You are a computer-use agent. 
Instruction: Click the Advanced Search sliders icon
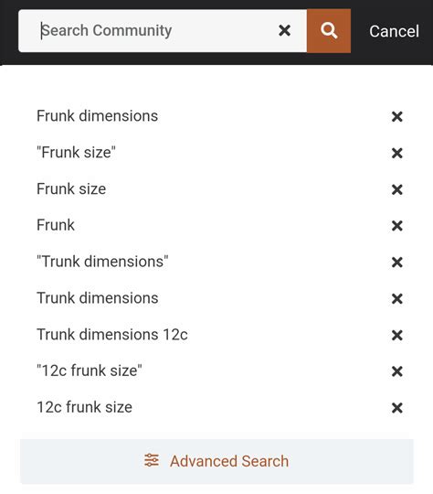pos(152,460)
